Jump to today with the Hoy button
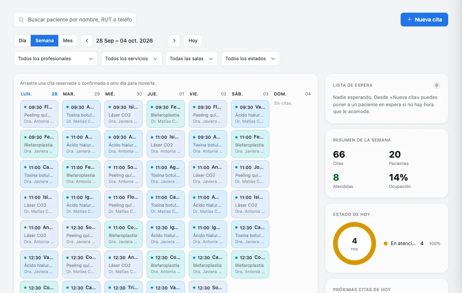This screenshot has width=462, height=293. (193, 41)
